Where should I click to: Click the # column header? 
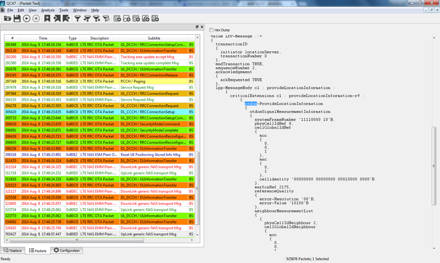(x=12, y=38)
